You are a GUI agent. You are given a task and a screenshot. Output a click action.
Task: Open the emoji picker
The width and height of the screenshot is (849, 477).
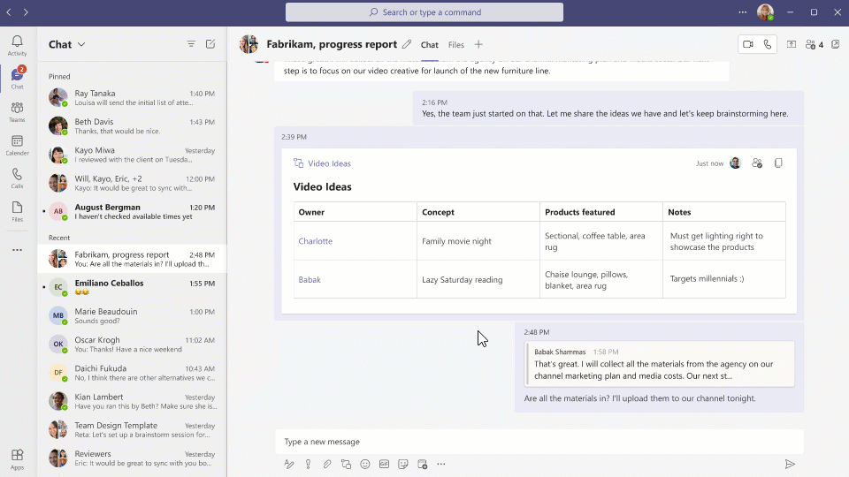(365, 464)
